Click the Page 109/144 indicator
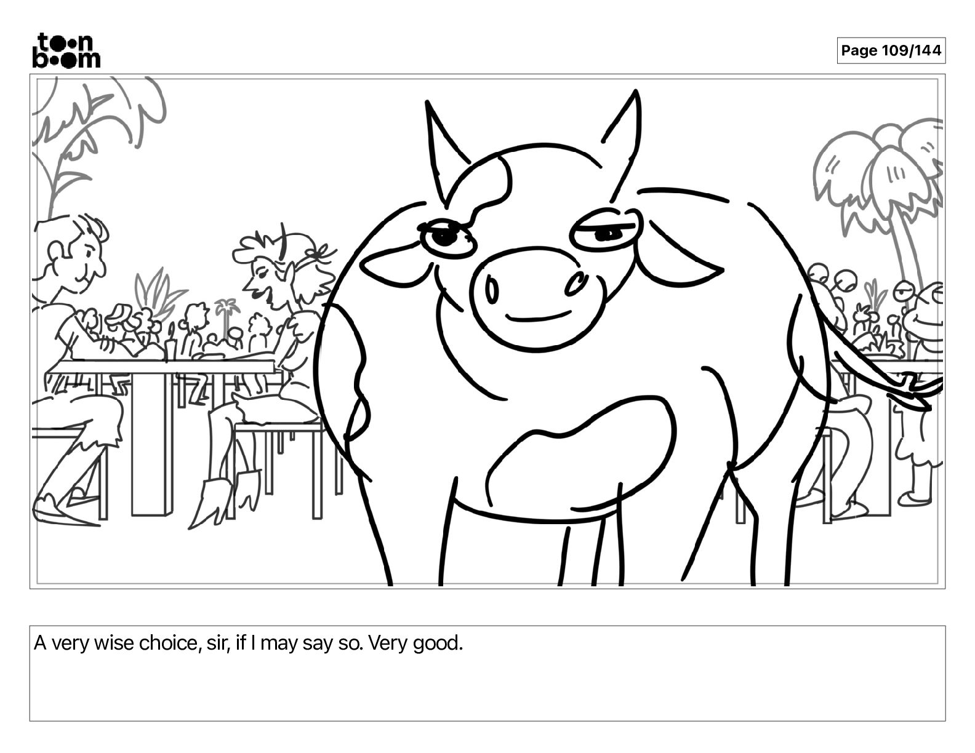 pyautogui.click(x=891, y=50)
